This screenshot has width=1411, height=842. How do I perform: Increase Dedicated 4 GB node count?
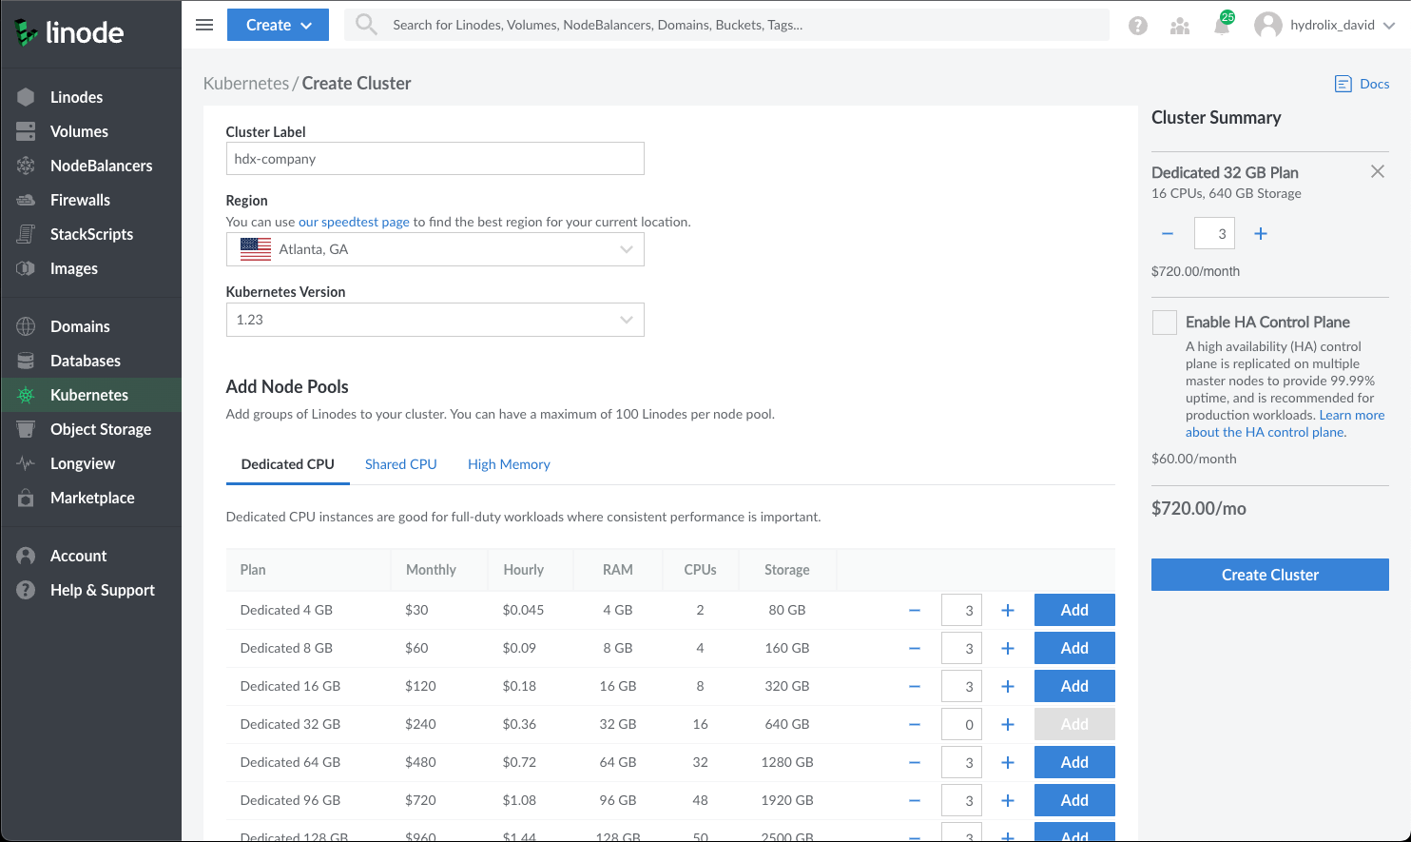(x=1008, y=611)
